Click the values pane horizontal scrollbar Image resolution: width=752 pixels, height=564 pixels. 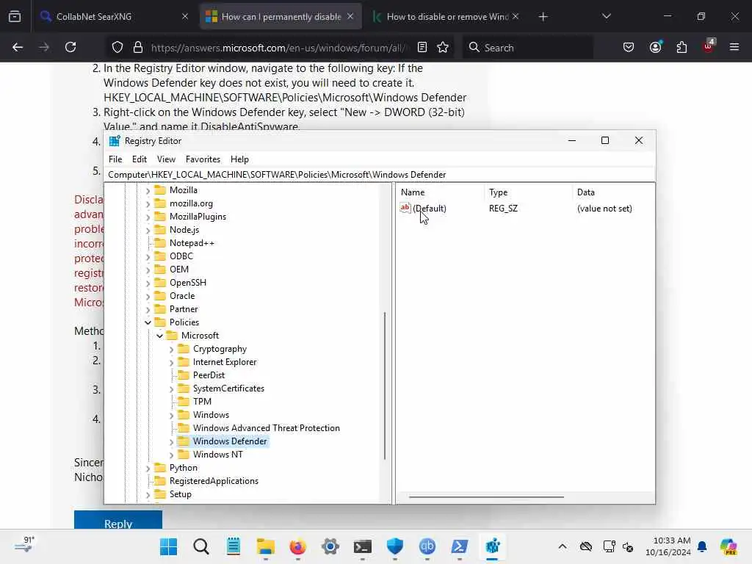pyautogui.click(x=486, y=497)
